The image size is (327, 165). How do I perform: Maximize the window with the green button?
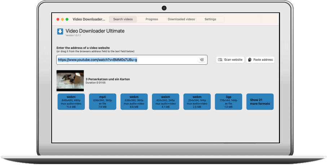(x=67, y=19)
